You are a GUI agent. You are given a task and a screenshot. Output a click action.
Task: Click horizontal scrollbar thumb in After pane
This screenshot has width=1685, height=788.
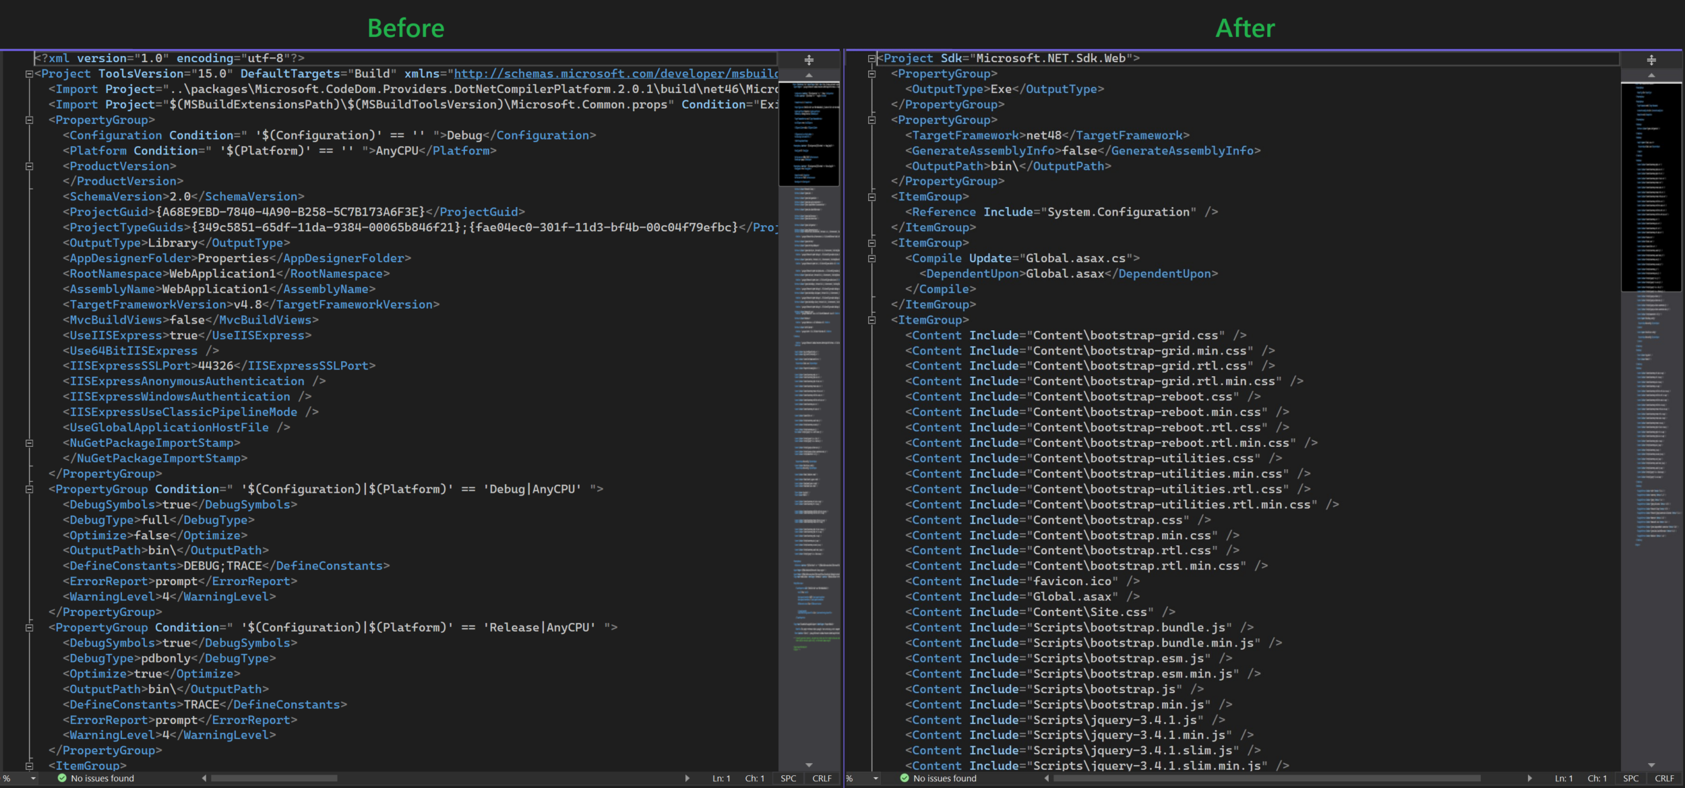(1267, 779)
